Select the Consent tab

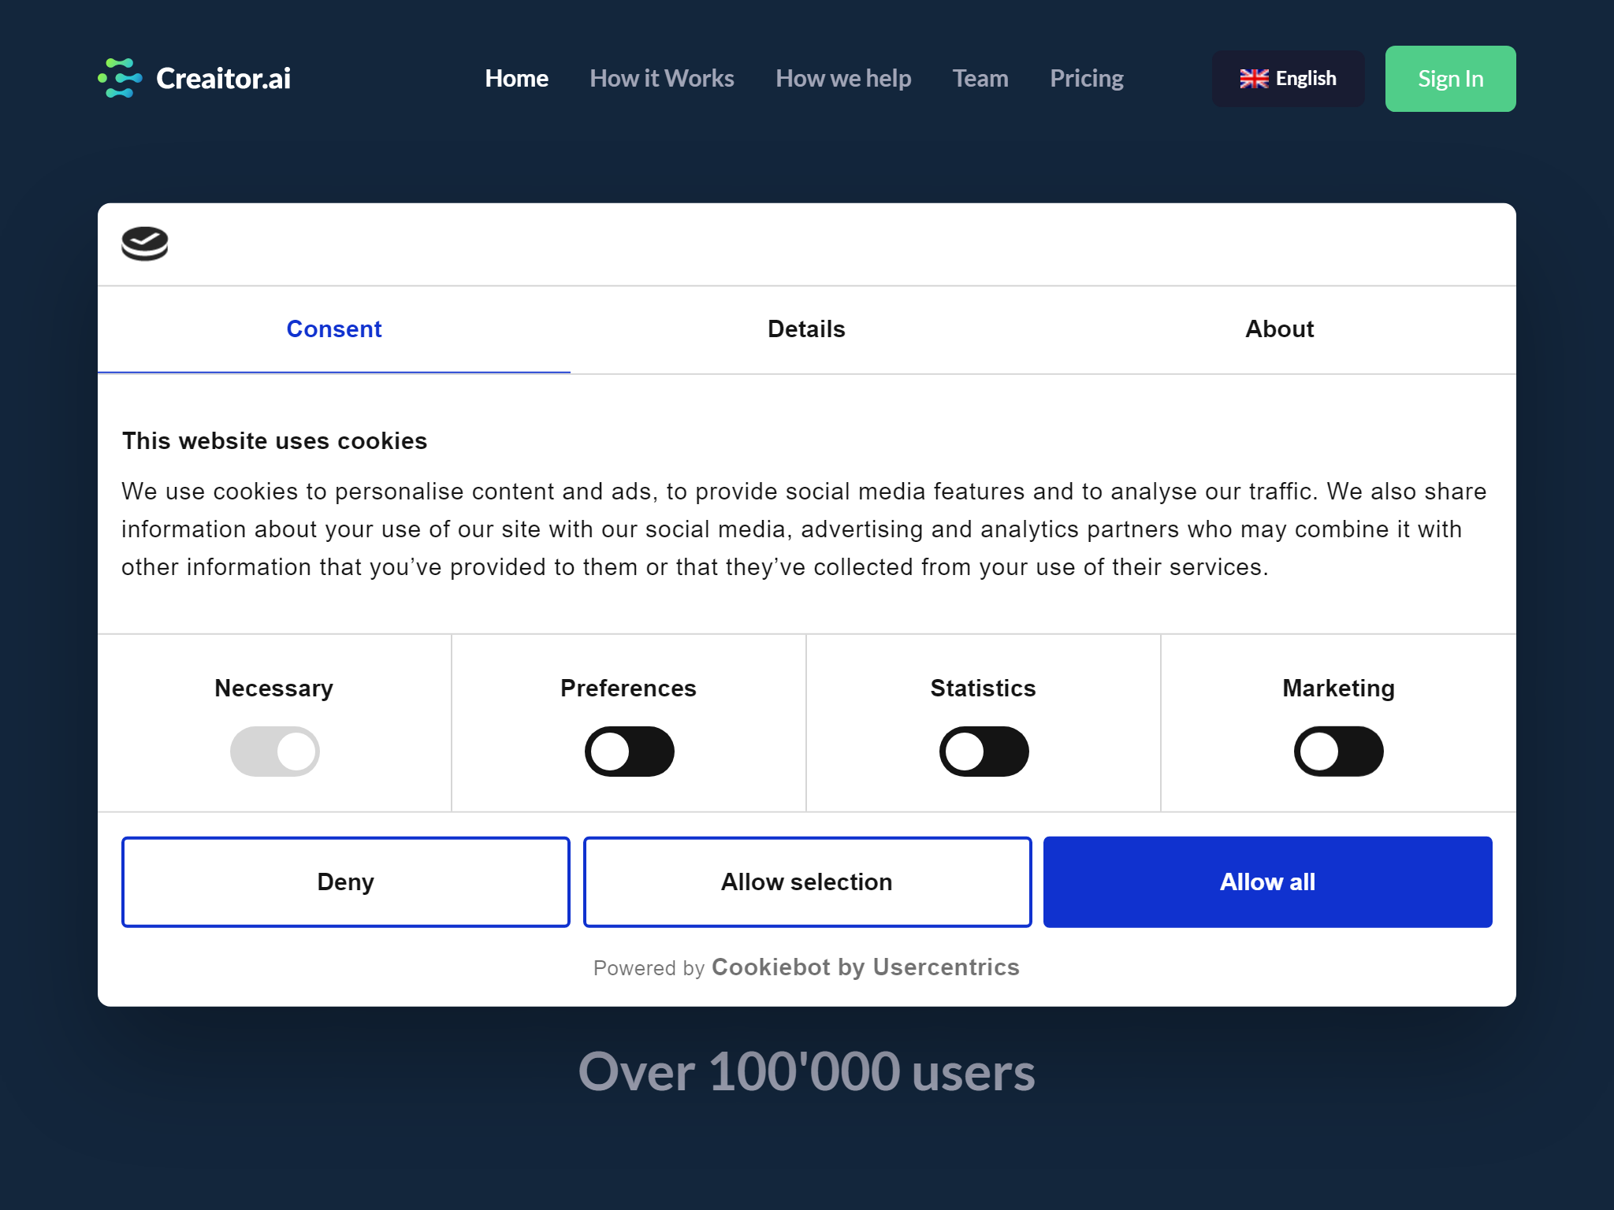click(x=333, y=329)
